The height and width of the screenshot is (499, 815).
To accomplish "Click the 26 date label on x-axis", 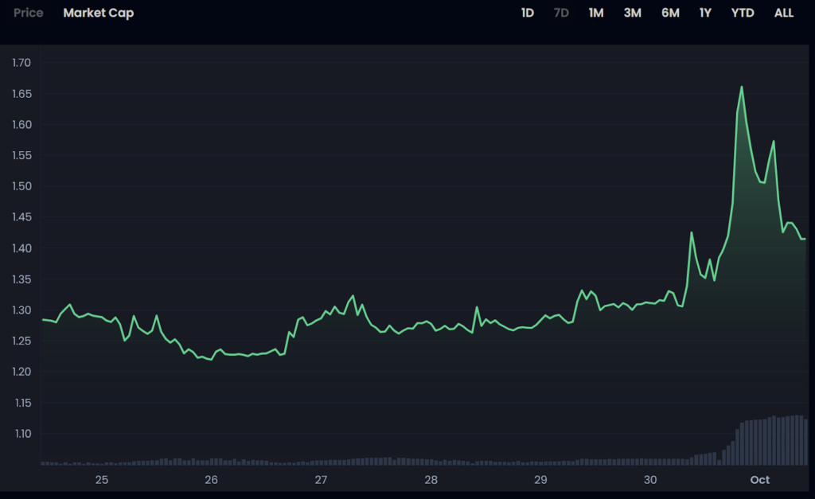I will 211,480.
